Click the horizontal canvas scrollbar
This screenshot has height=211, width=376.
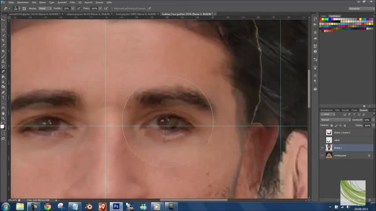click(194, 200)
